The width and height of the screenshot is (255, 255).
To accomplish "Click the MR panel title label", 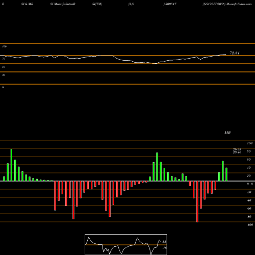I will (227, 133).
